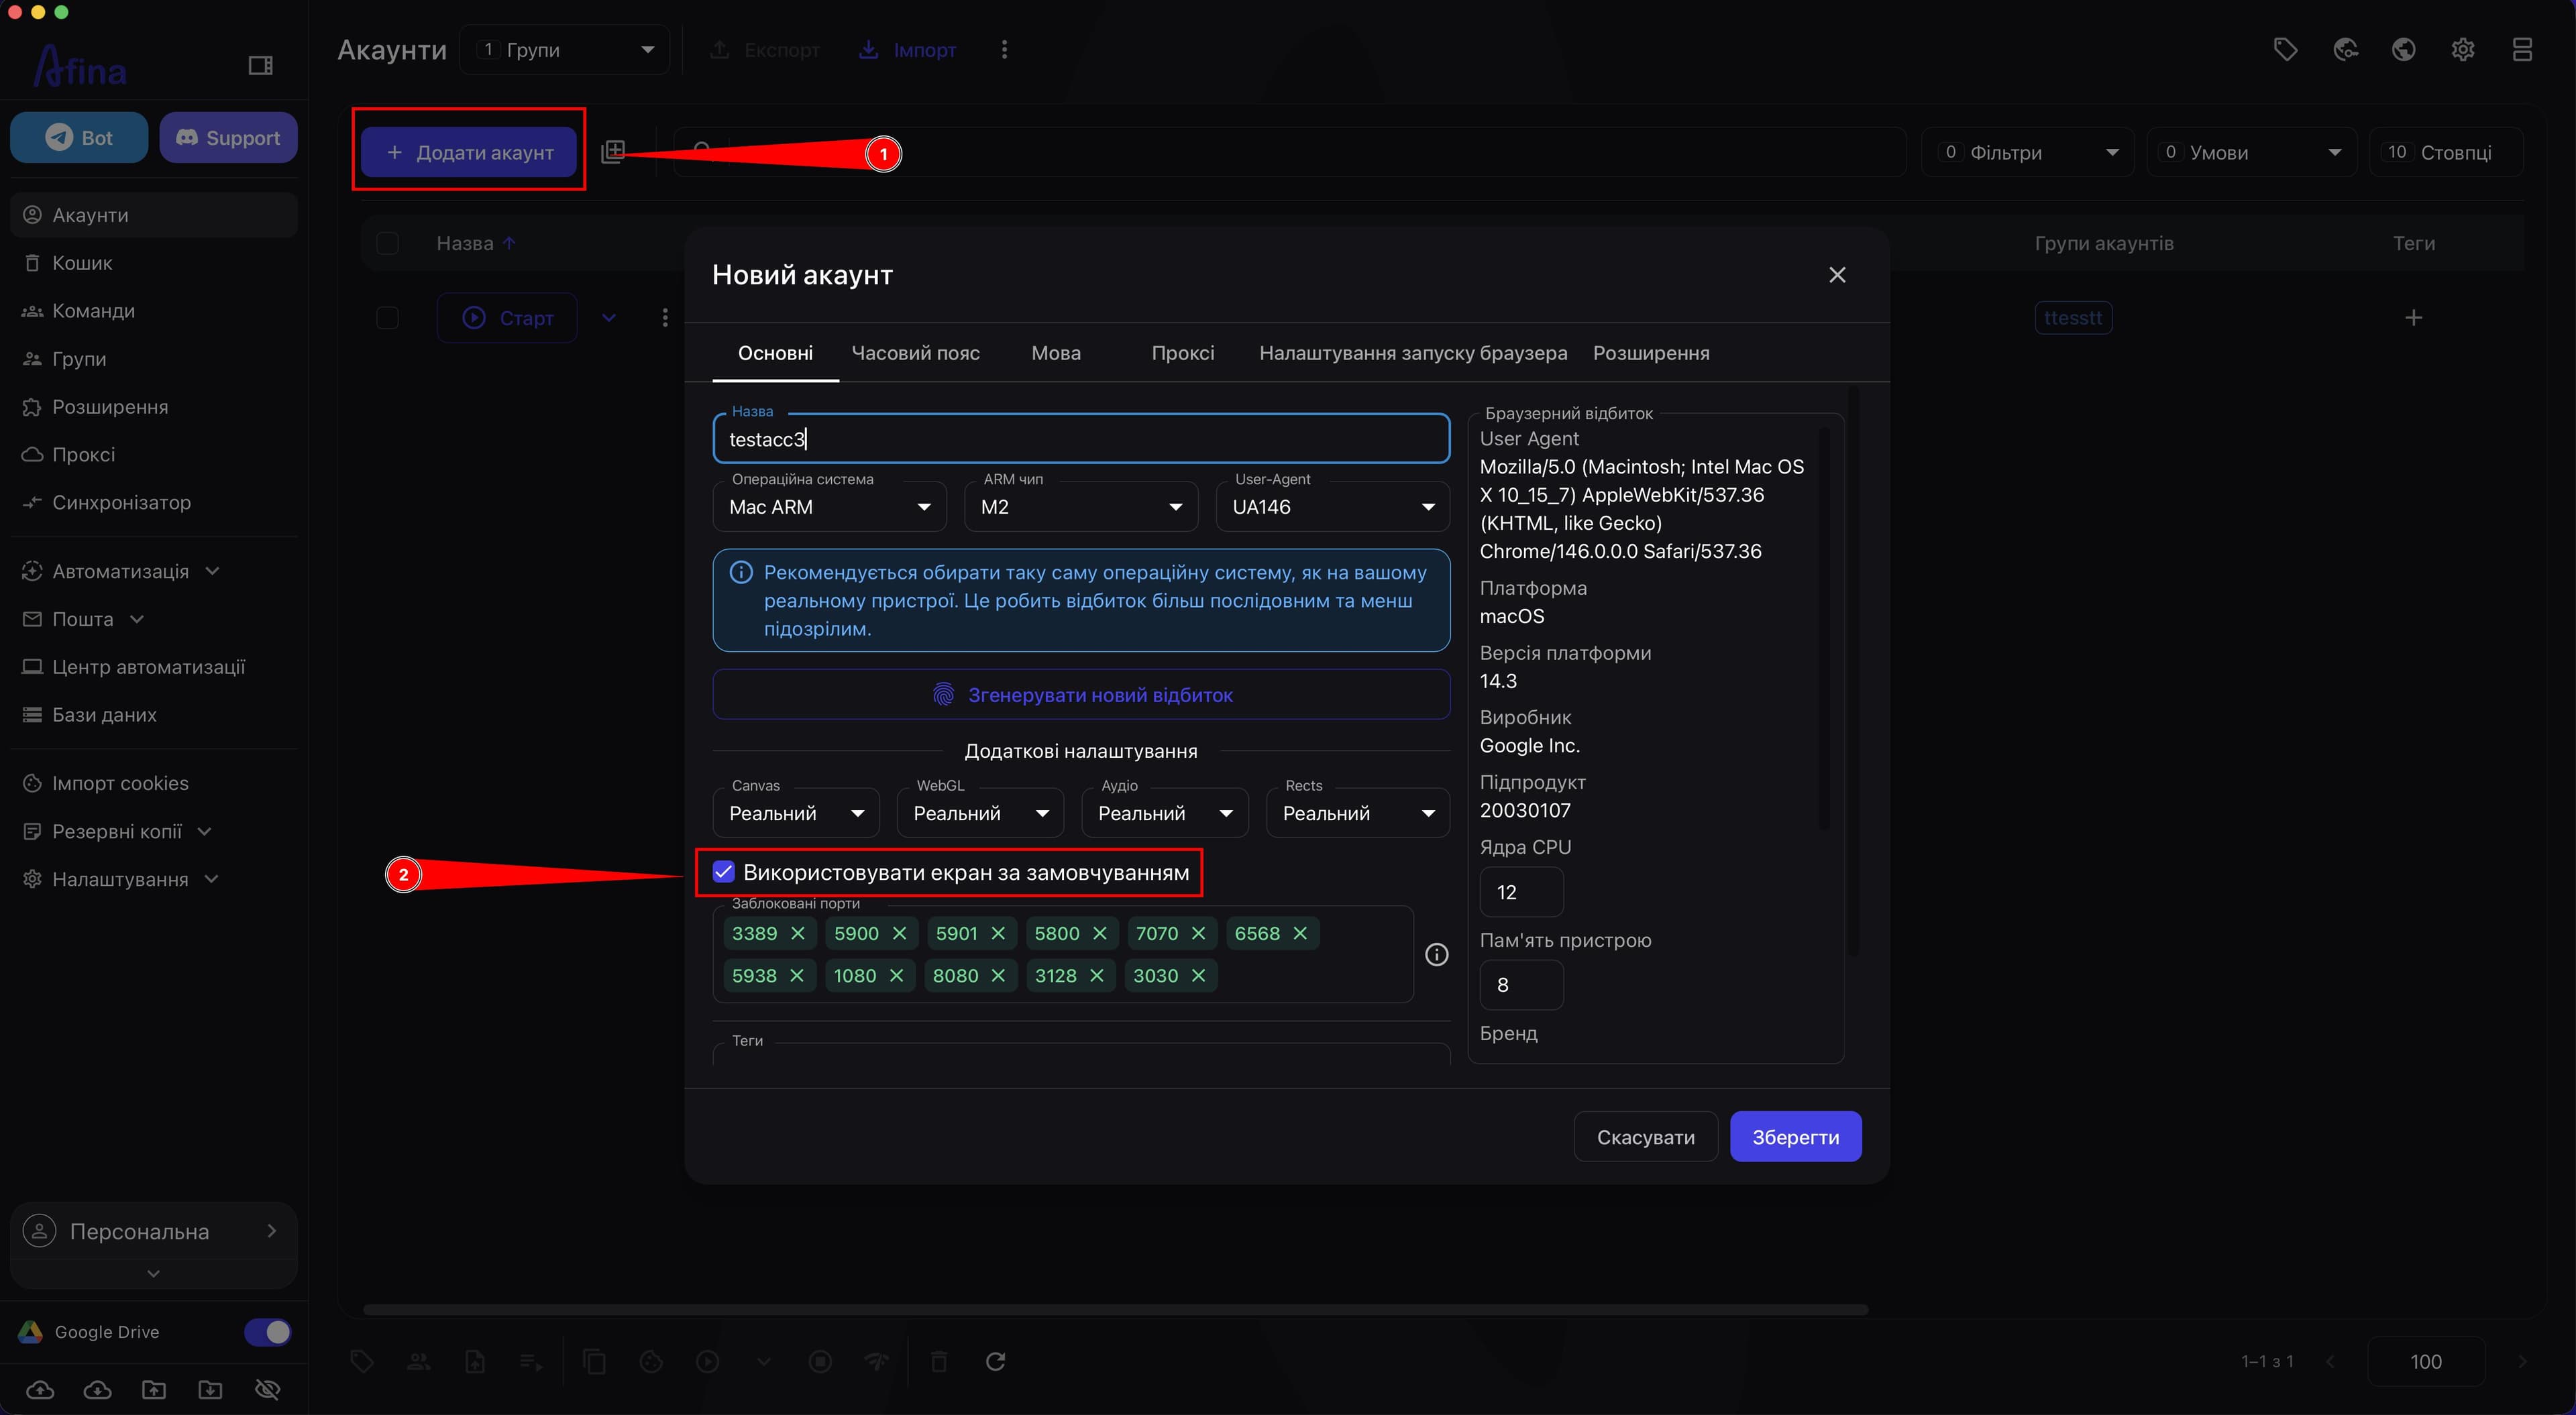Tick the select-all checkbox beside Назва

[387, 243]
